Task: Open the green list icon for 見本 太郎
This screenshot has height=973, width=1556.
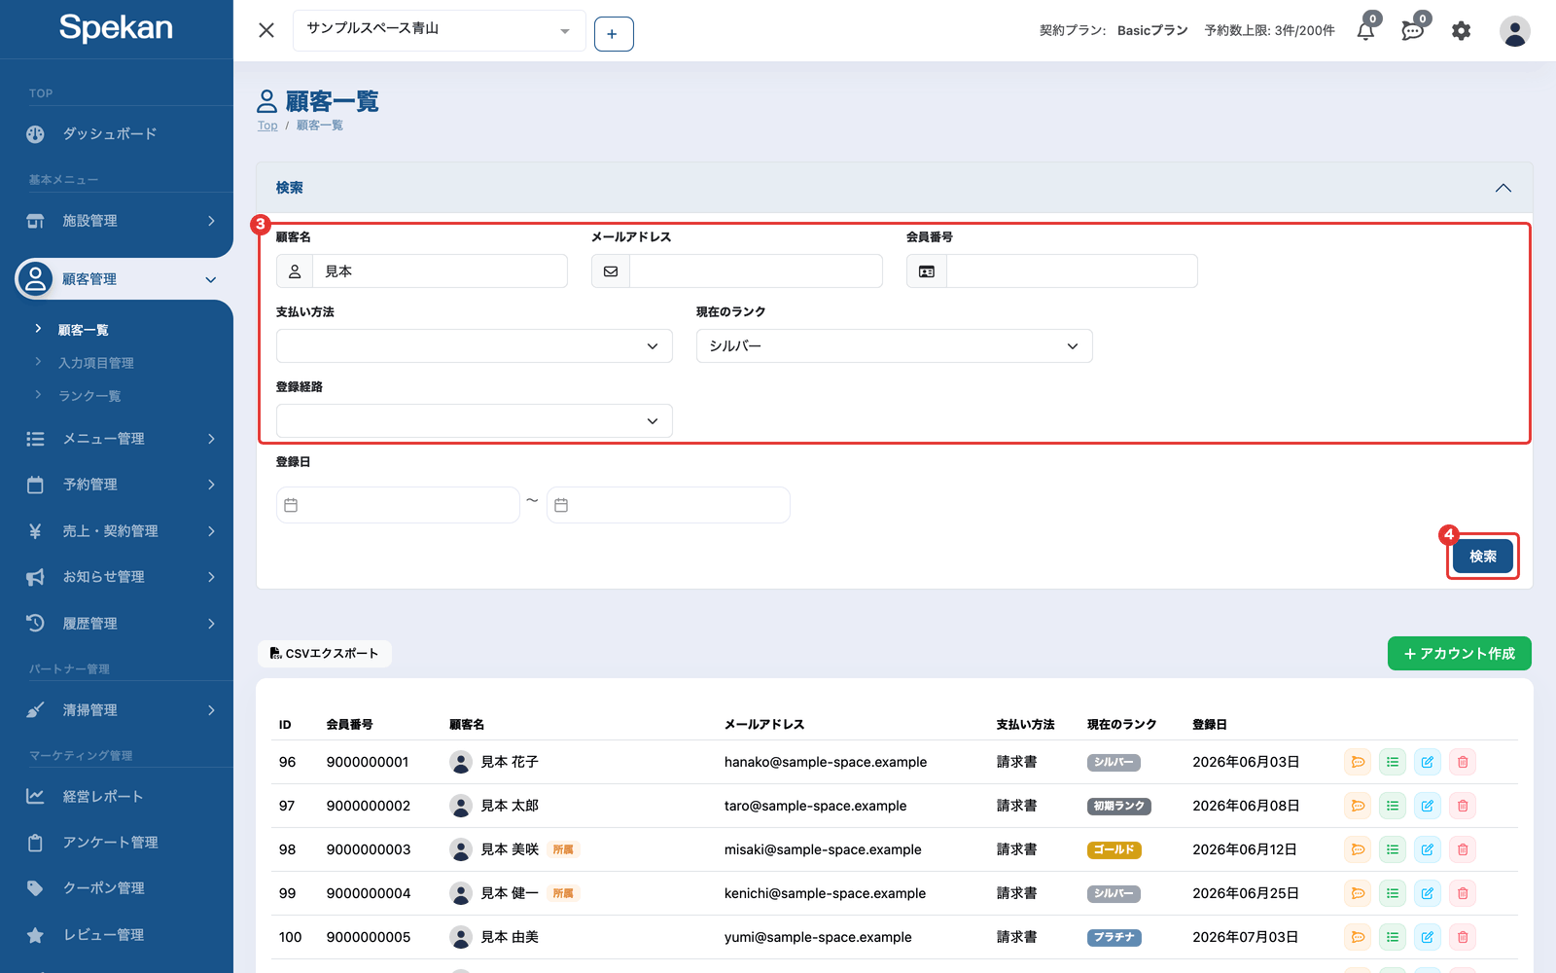Action: (1393, 806)
